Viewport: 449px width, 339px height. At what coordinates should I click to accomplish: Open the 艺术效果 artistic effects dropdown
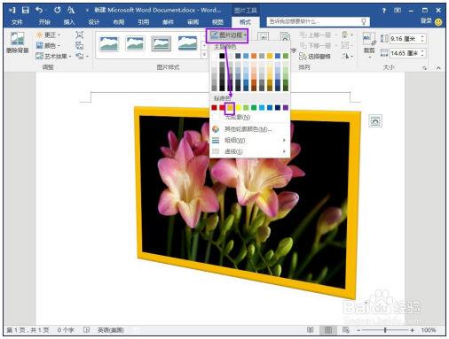[53, 56]
